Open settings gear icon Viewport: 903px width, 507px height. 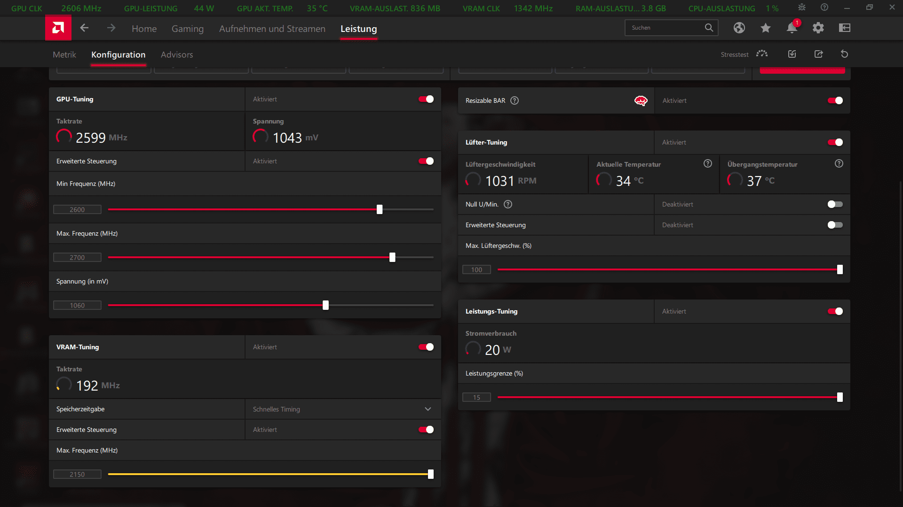pyautogui.click(x=818, y=28)
